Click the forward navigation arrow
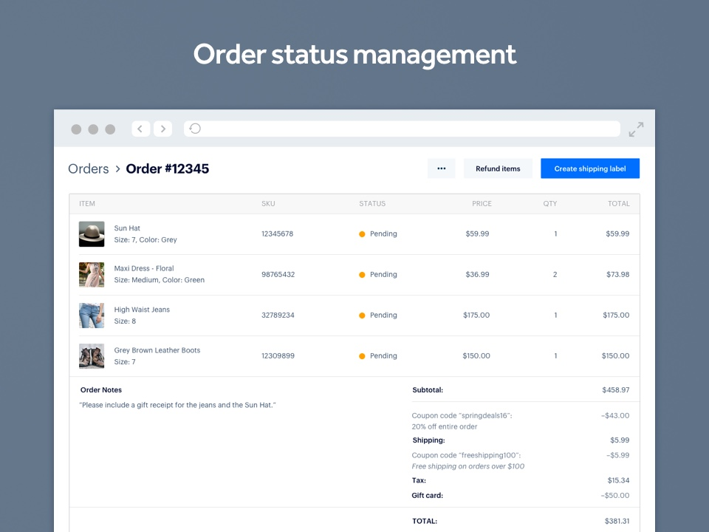Screen dimensions: 709x532 (162, 129)
